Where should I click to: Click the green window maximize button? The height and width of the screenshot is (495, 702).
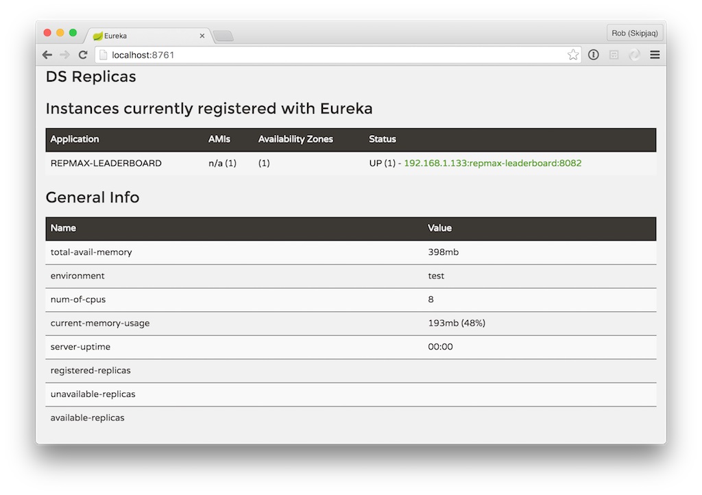click(x=73, y=33)
